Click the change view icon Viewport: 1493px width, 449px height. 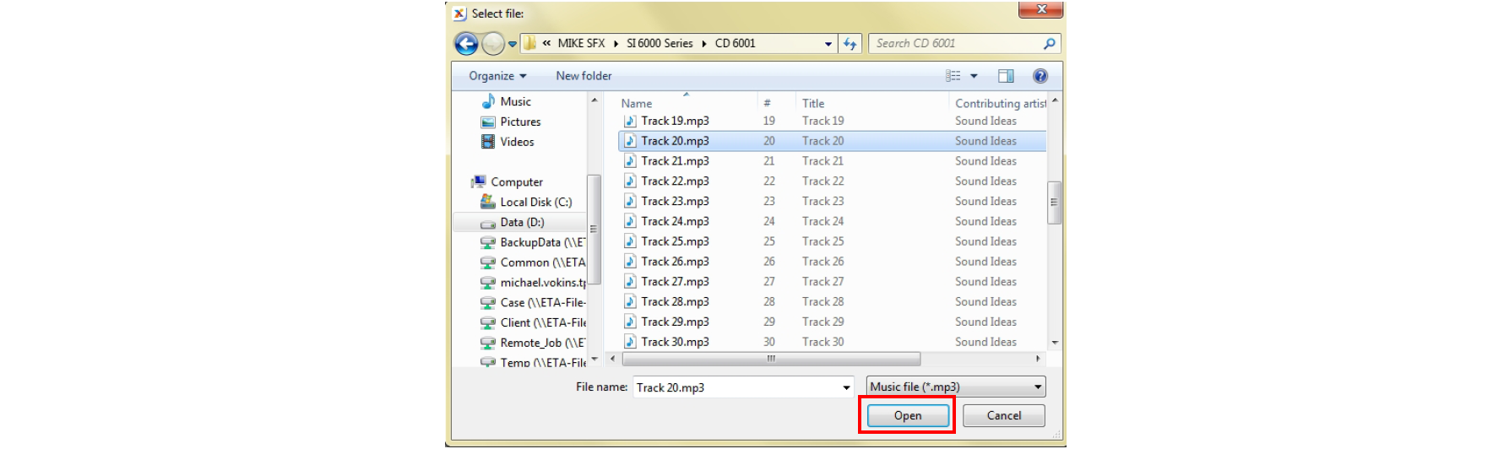(x=953, y=76)
